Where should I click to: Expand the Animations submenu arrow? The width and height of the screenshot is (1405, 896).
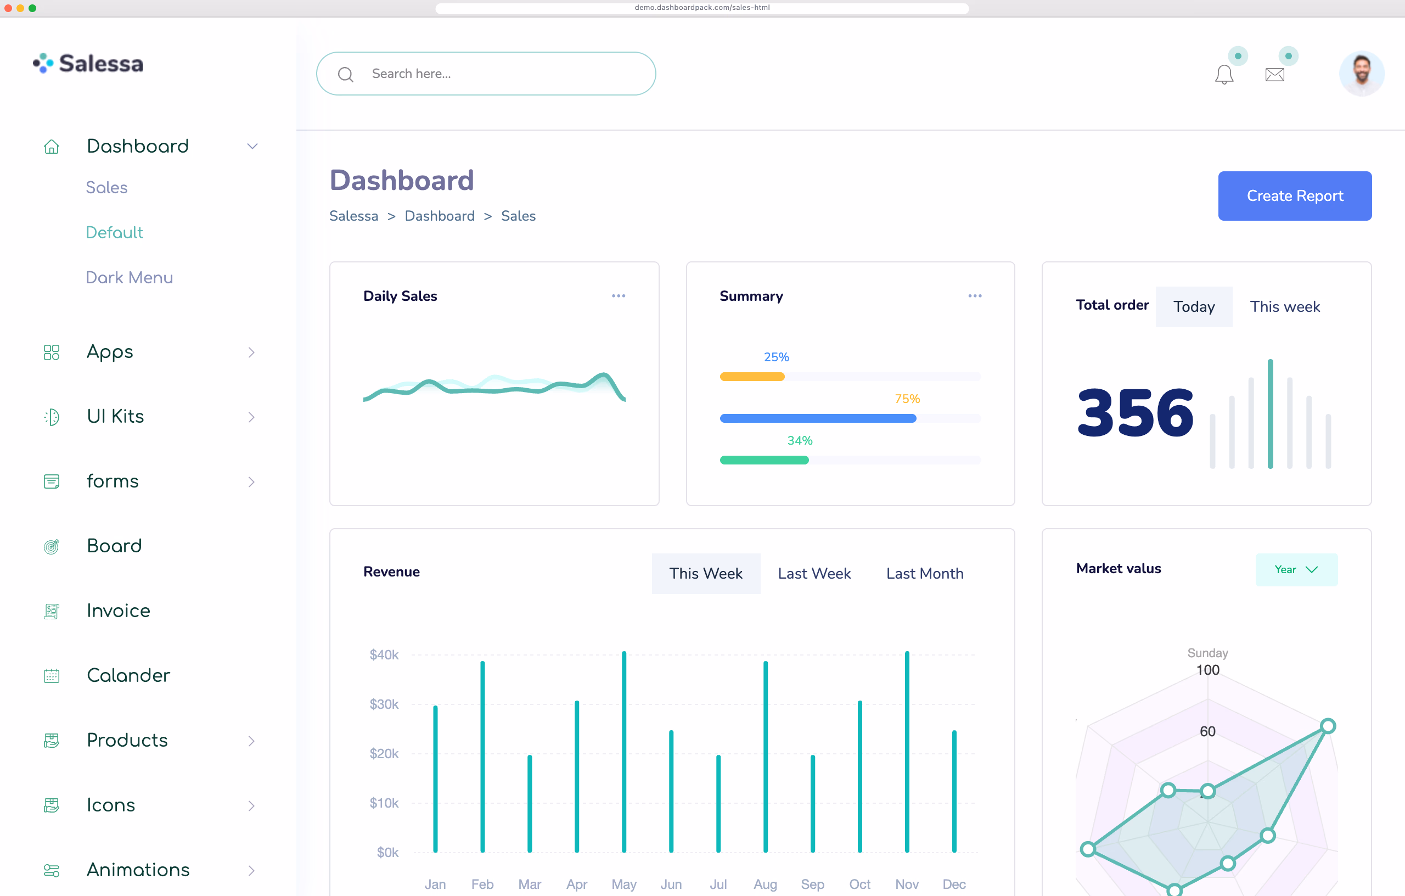pyautogui.click(x=251, y=871)
